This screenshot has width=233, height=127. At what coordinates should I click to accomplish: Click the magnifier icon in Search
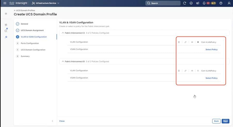tap(148, 3)
